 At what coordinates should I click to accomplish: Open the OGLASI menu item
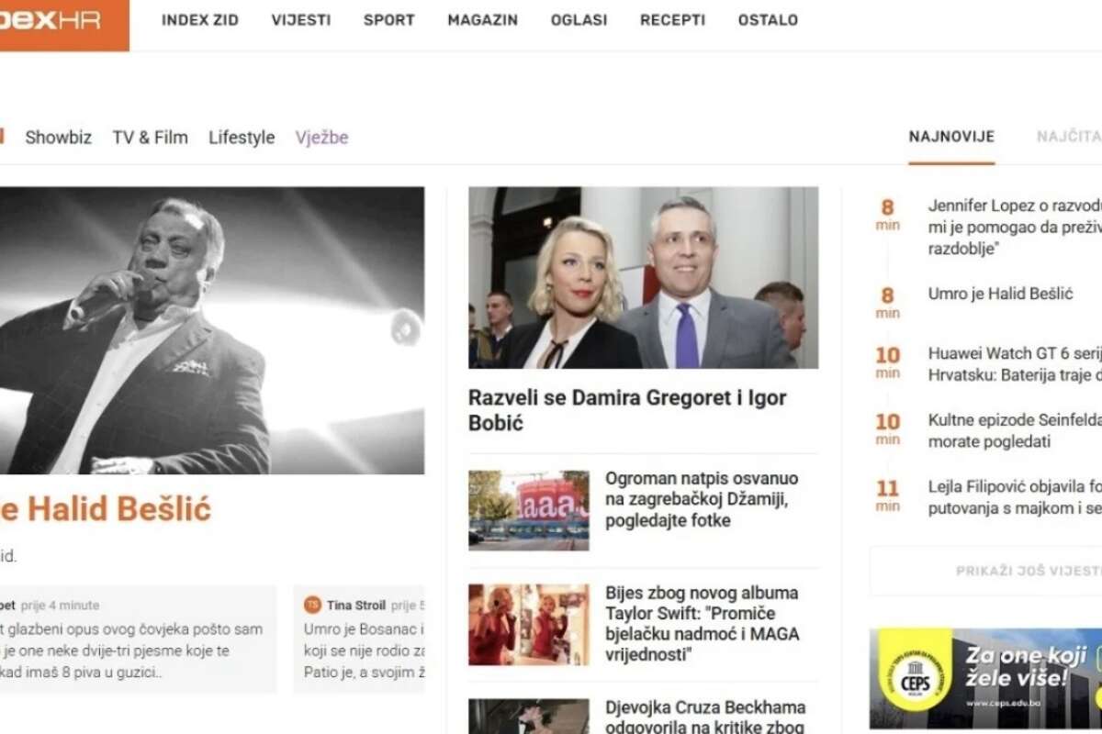tap(579, 20)
